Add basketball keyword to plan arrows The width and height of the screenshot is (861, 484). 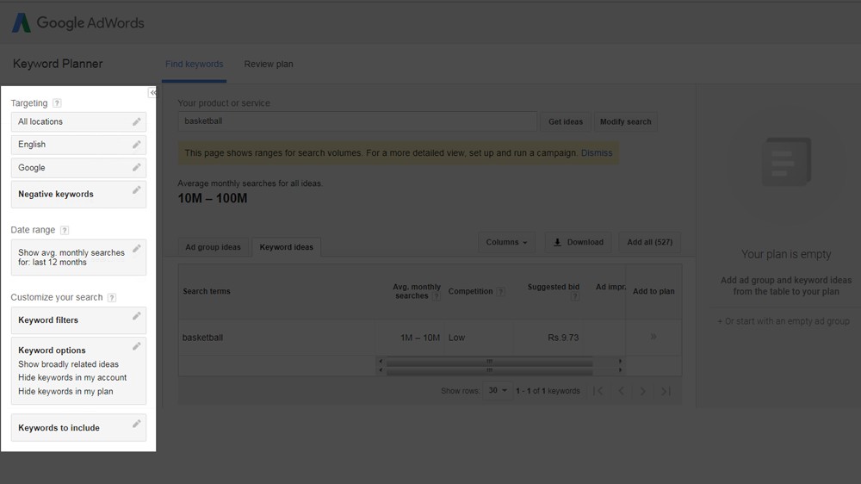(653, 337)
